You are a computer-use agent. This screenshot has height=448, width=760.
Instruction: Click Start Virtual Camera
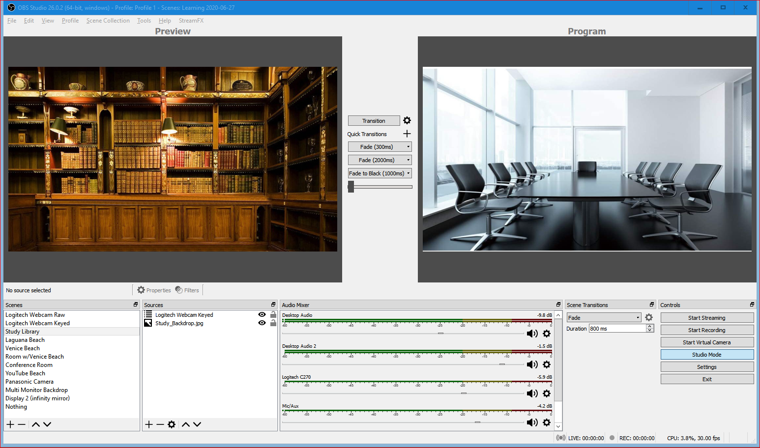coord(706,342)
